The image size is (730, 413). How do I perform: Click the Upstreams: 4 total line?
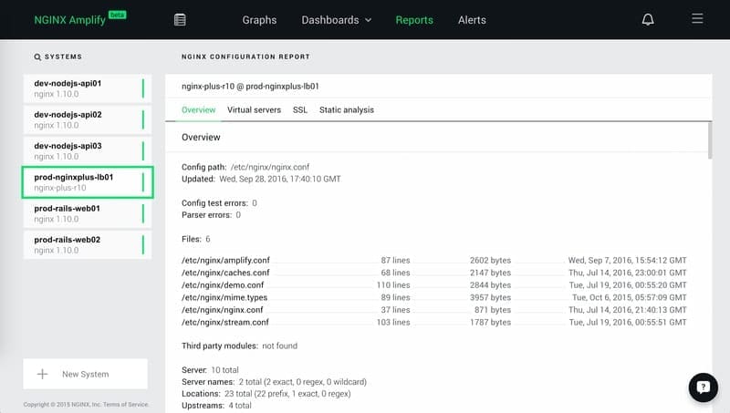pos(216,406)
